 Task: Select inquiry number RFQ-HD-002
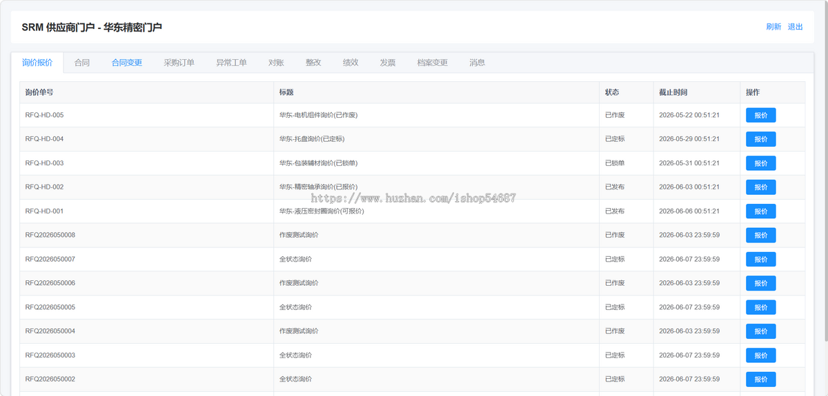coord(44,187)
